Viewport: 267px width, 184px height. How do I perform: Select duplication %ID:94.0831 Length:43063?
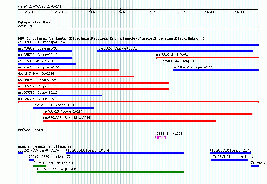pos(59,169)
